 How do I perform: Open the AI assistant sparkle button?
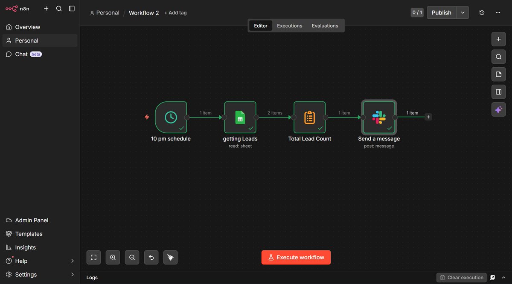[498, 109]
